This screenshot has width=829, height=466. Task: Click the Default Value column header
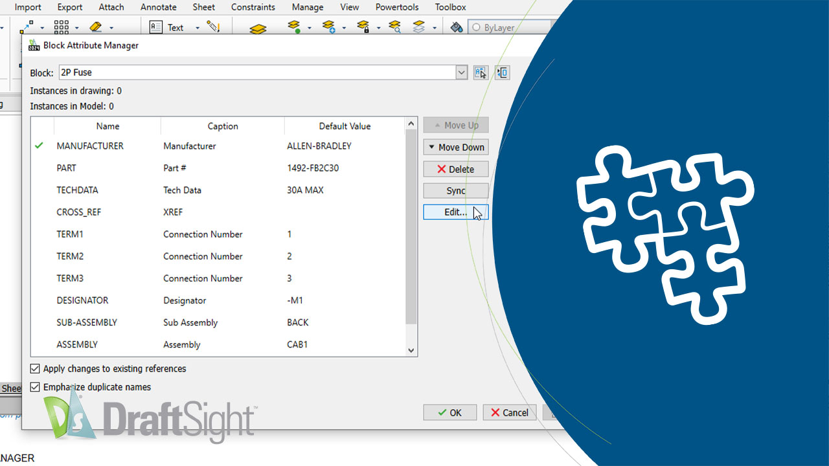[x=345, y=126]
